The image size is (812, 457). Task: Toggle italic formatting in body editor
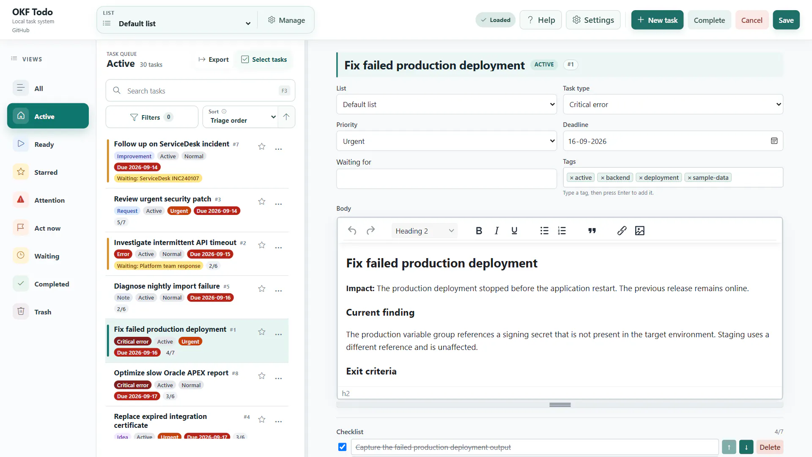click(497, 231)
